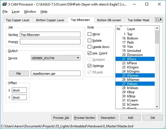Image resolution: width=166 pixels, height=129 pixels.
Task: Click the File output button
Action: [x=19, y=73]
